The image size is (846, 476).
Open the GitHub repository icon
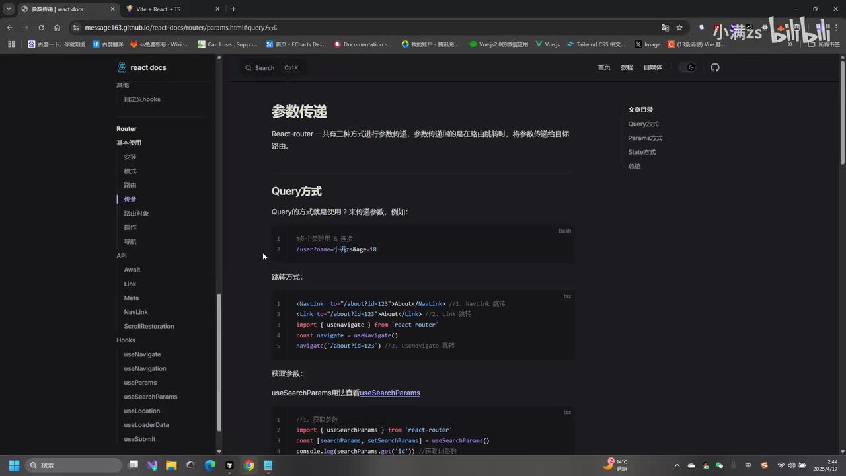714,67
